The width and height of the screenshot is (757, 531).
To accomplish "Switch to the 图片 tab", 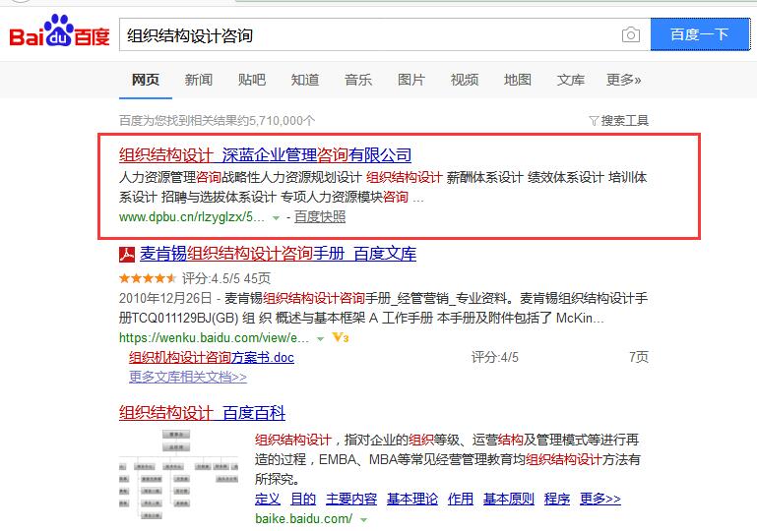I will click(411, 80).
